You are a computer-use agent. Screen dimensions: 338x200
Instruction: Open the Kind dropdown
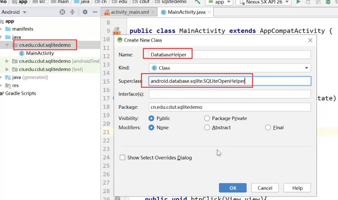(306, 68)
